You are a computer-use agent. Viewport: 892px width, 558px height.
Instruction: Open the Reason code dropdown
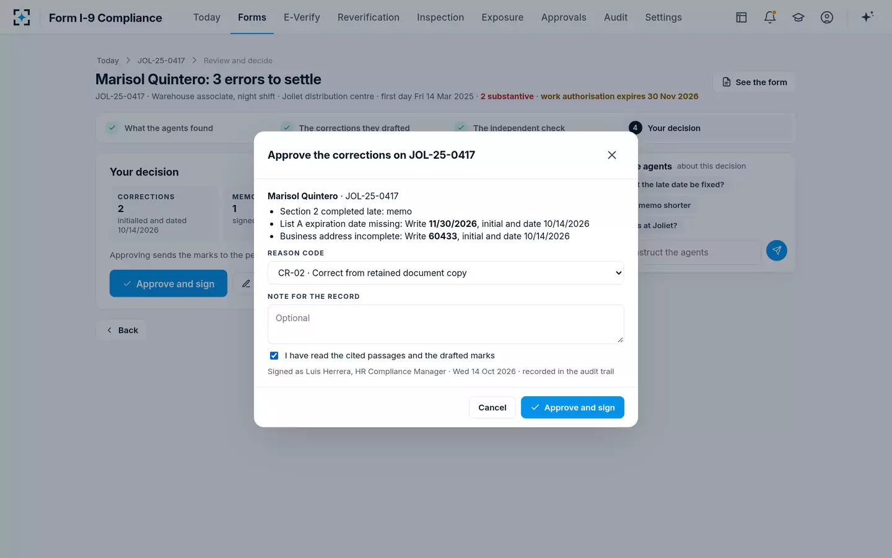click(x=446, y=273)
